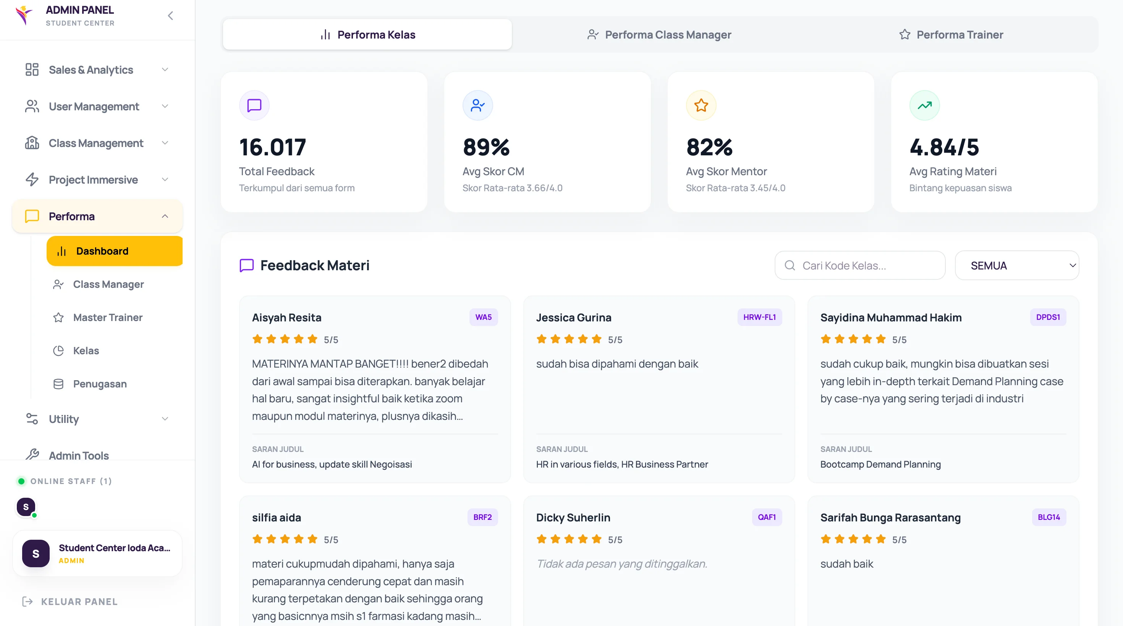Viewport: 1123px width, 626px height.
Task: Click the Admin Panel logo icon
Action: pyautogui.click(x=24, y=15)
